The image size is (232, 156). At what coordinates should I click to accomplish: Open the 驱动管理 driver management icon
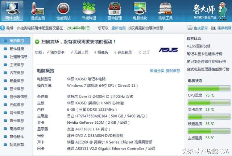[115, 10]
